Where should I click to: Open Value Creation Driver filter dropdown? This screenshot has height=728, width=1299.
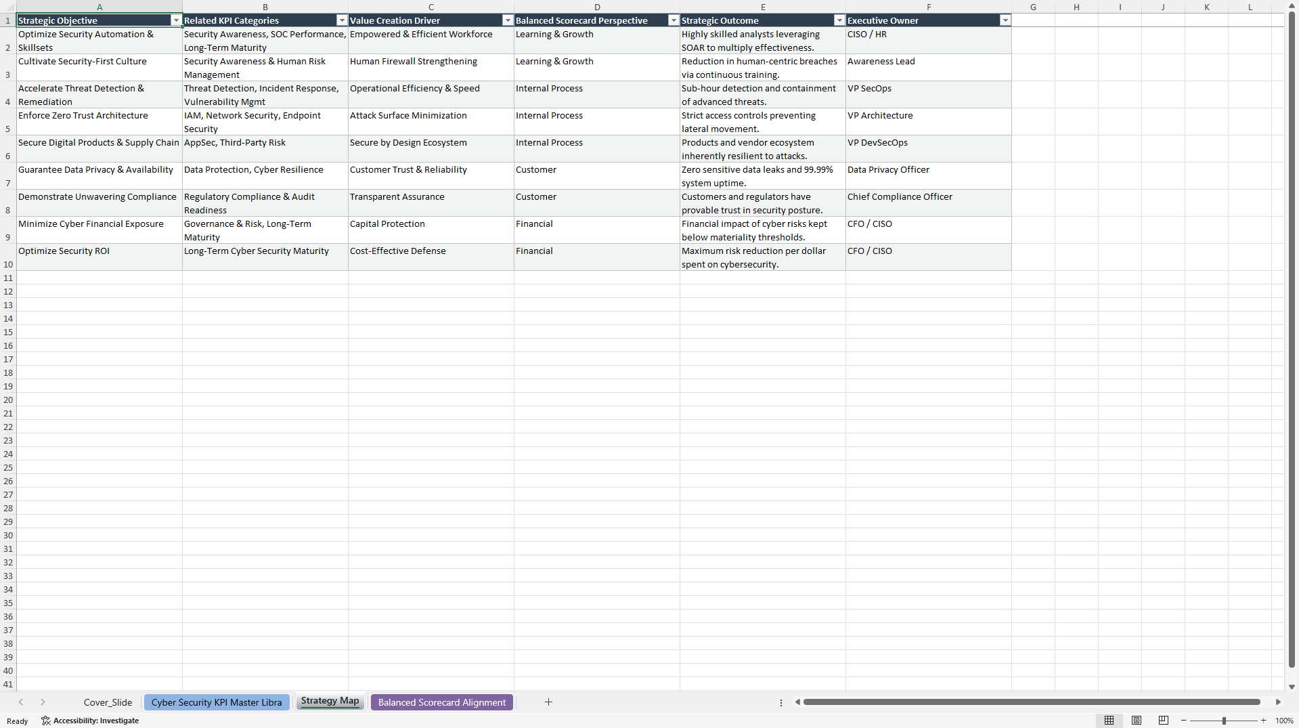point(508,20)
